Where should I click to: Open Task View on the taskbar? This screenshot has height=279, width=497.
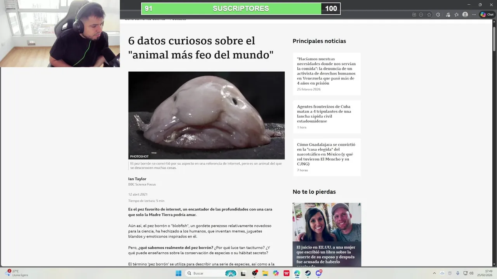(243, 274)
